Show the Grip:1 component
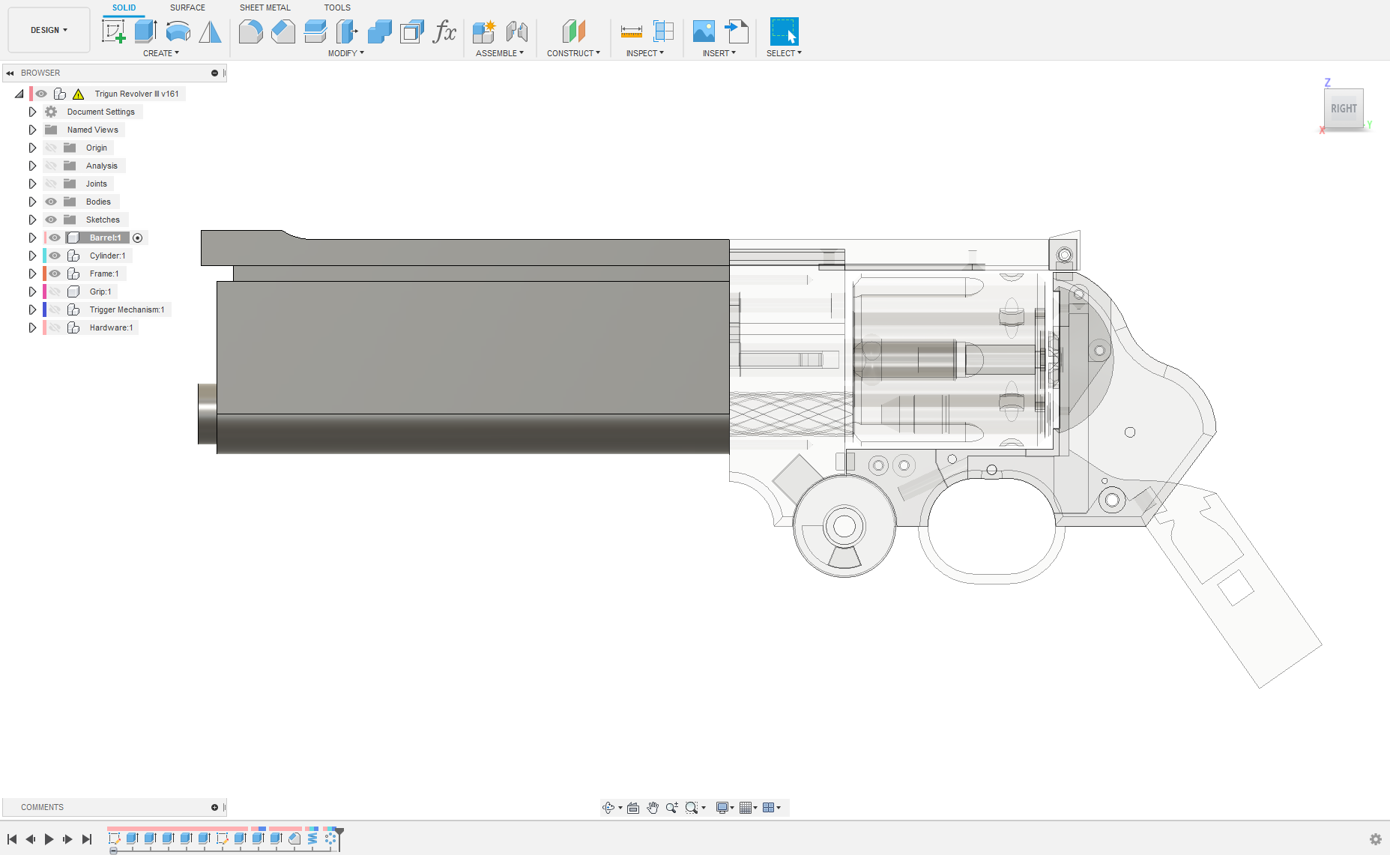 tap(55, 291)
